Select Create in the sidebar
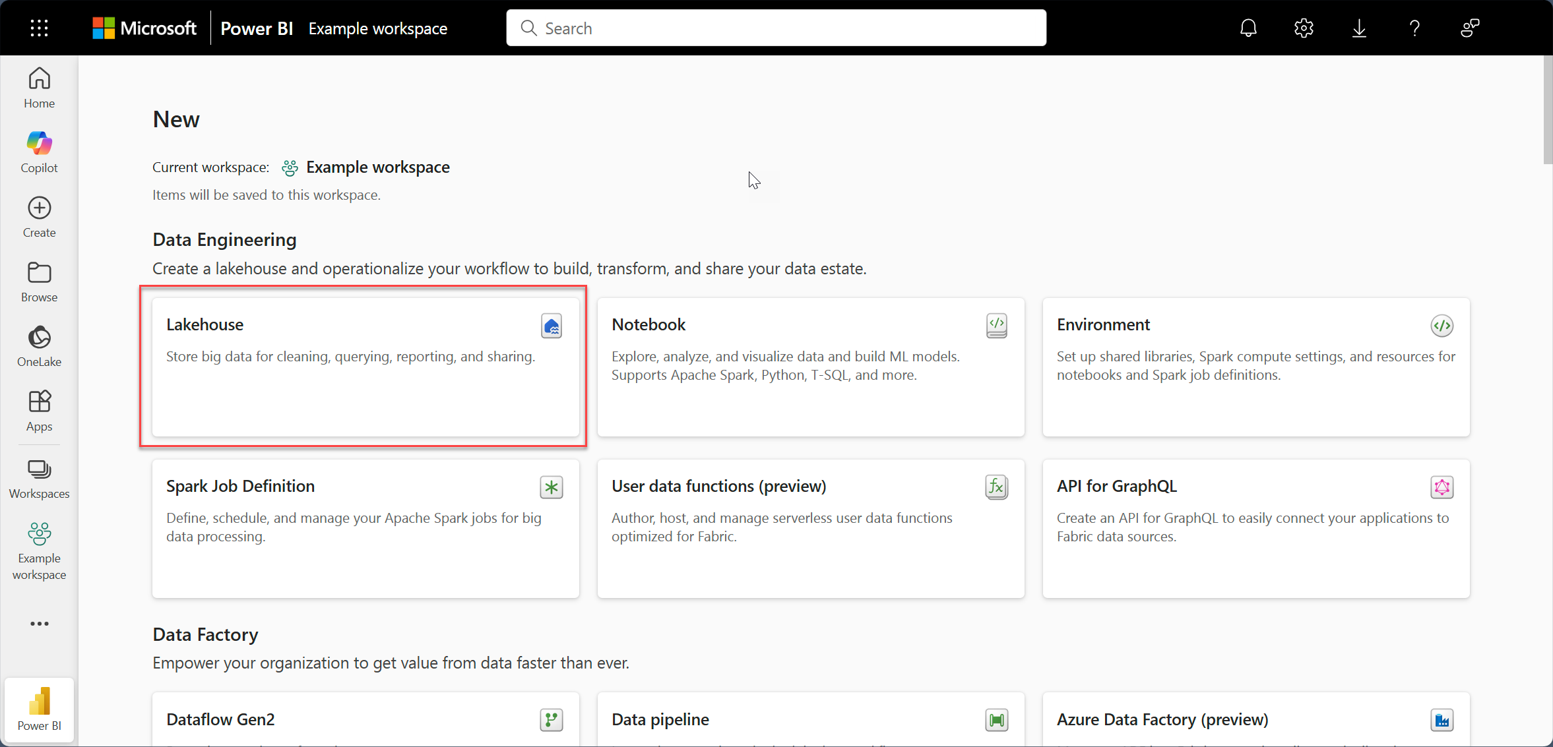Screen dimensions: 1553x747 39,217
